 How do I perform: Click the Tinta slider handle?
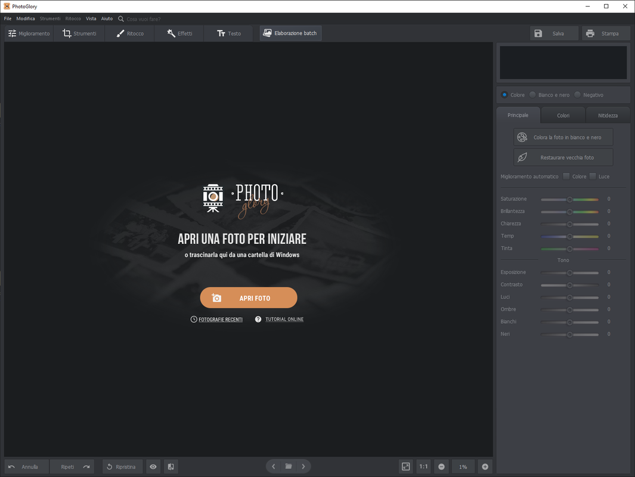(570, 249)
